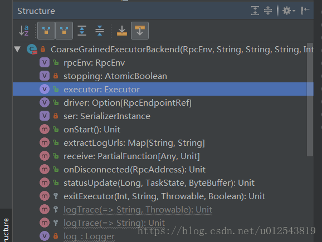Click the Autoscroll to Source icon
Viewport: 322px width, 242px height.
(x=122, y=31)
